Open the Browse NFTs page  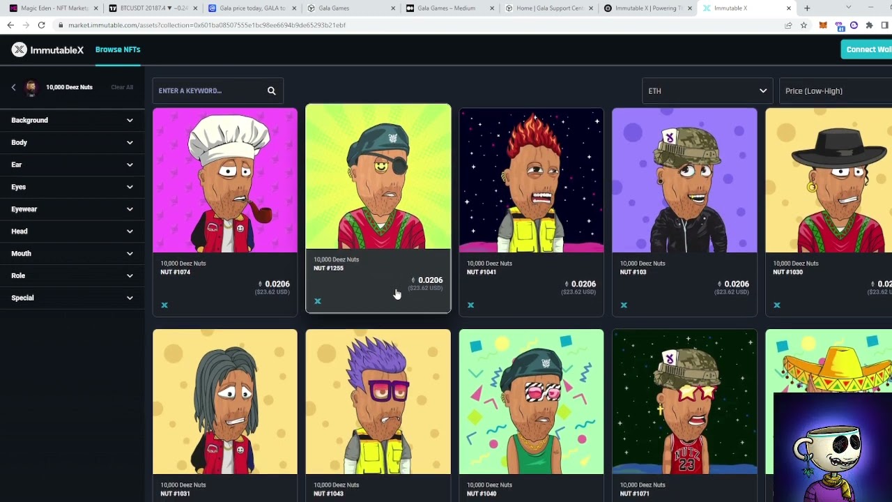(118, 50)
